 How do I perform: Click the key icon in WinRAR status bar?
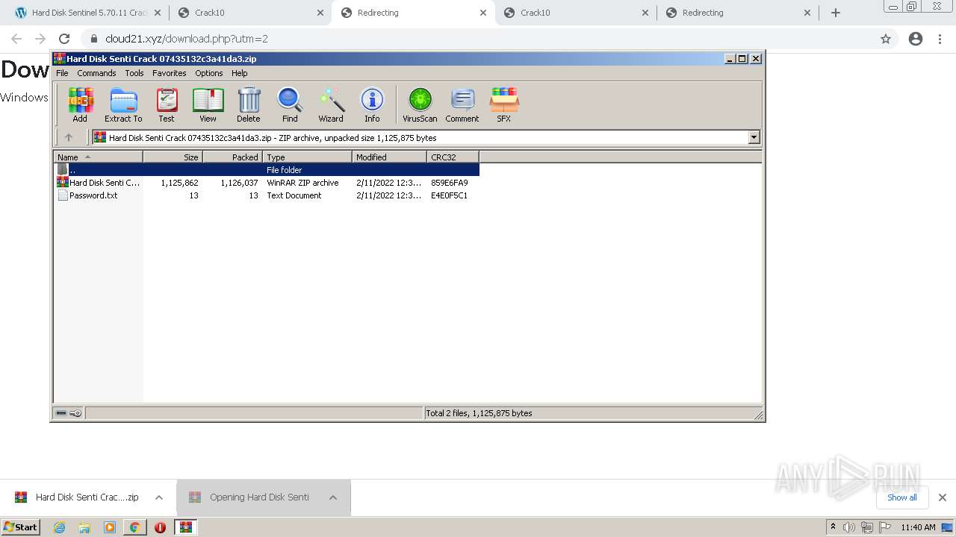coord(75,413)
